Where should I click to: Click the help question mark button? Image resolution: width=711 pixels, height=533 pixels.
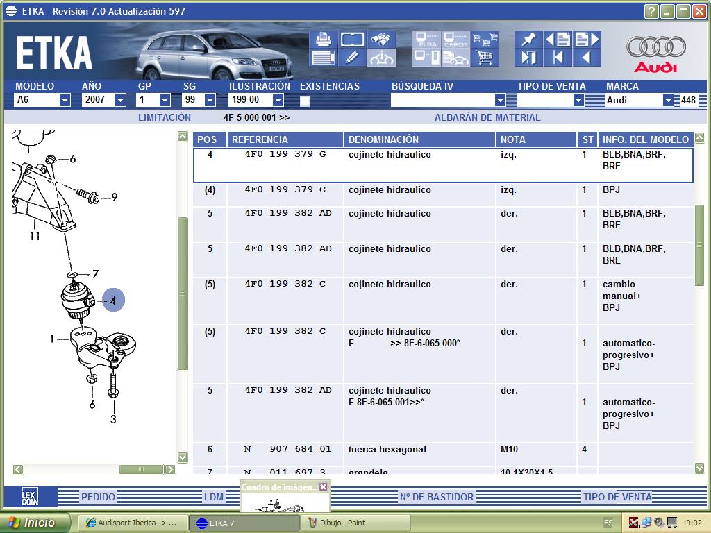click(651, 11)
